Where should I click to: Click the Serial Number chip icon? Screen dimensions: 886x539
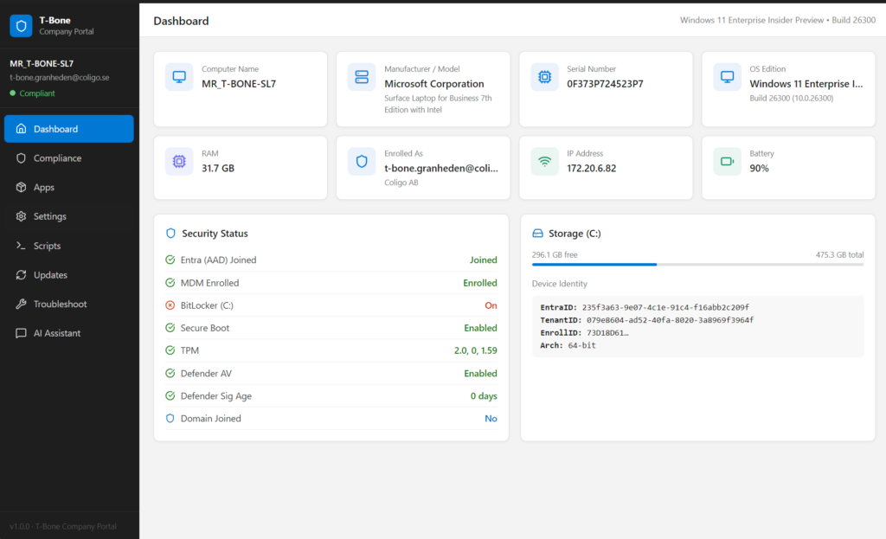(x=544, y=77)
